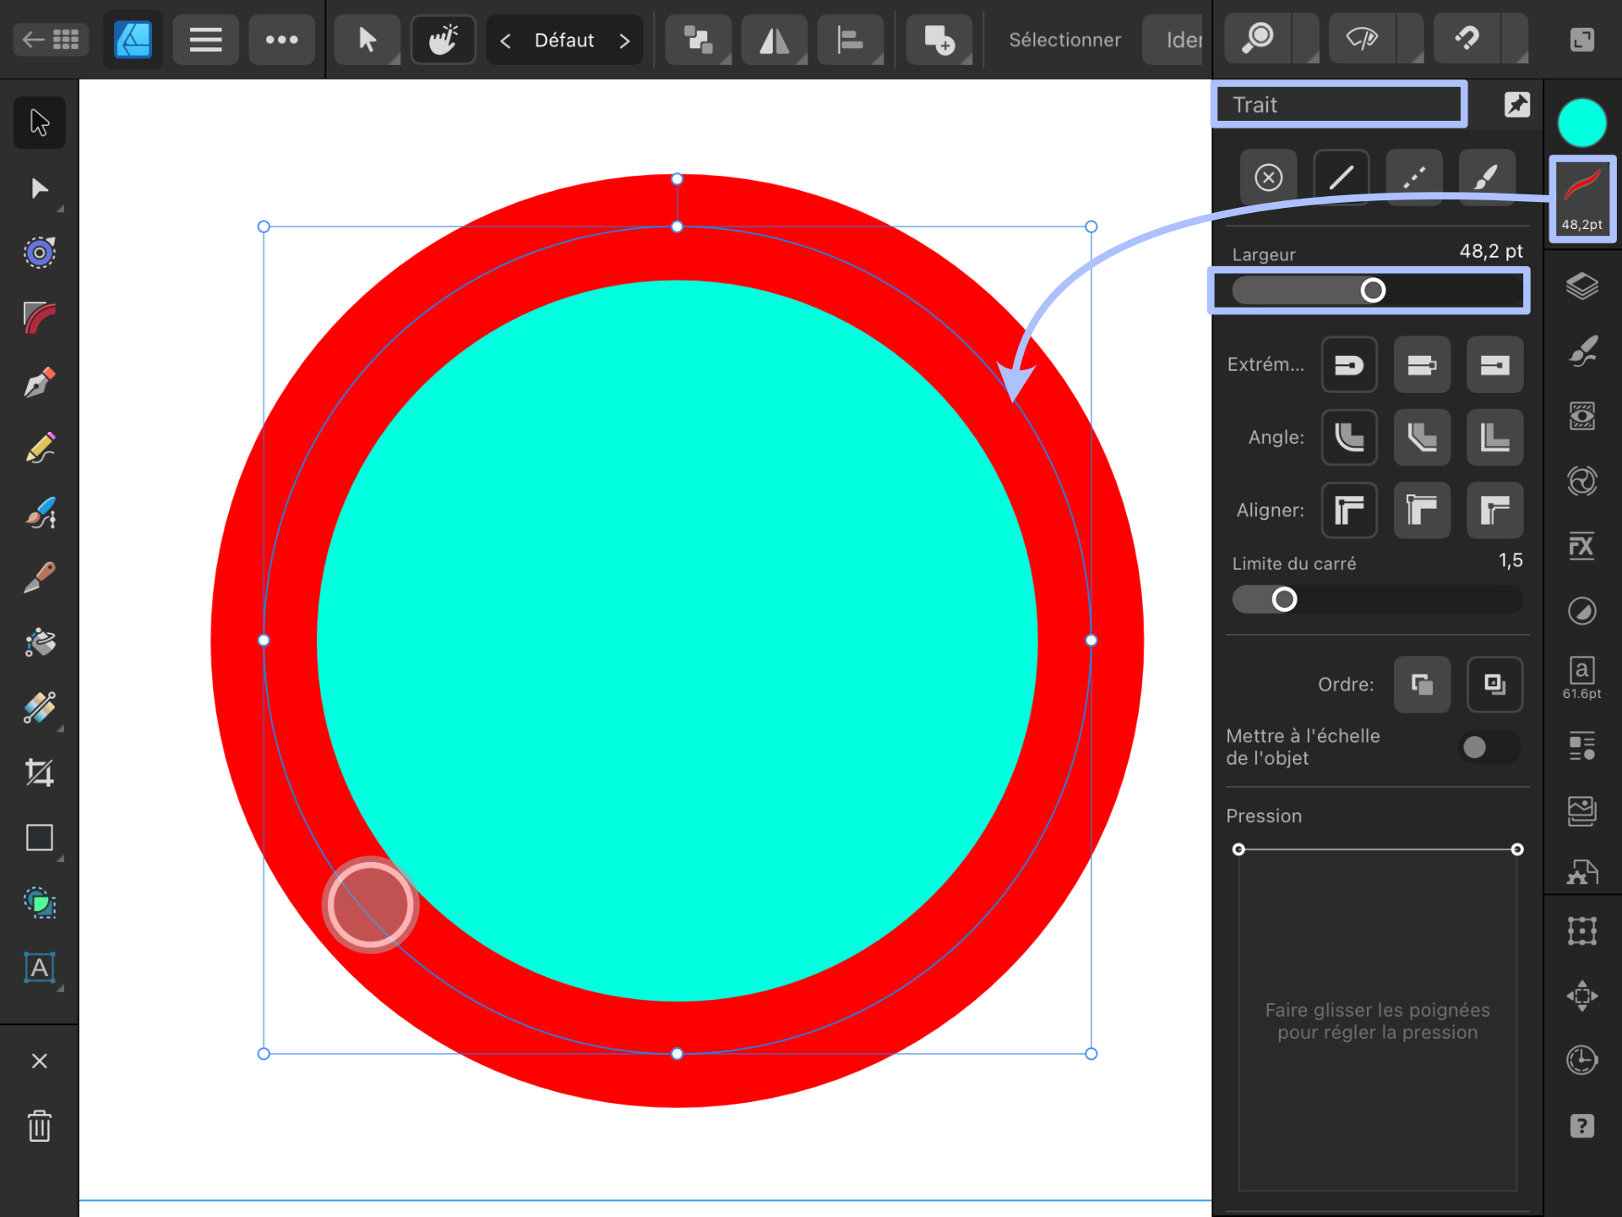Choose butt cap for Extrémité
This screenshot has width=1622, height=1217.
tap(1422, 365)
